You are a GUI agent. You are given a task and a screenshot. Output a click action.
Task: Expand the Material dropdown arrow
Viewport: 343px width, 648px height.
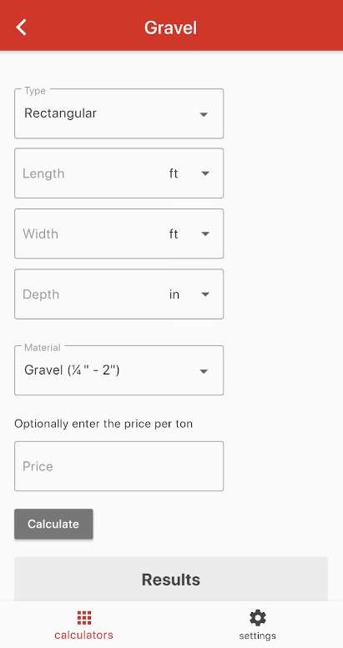tap(204, 371)
